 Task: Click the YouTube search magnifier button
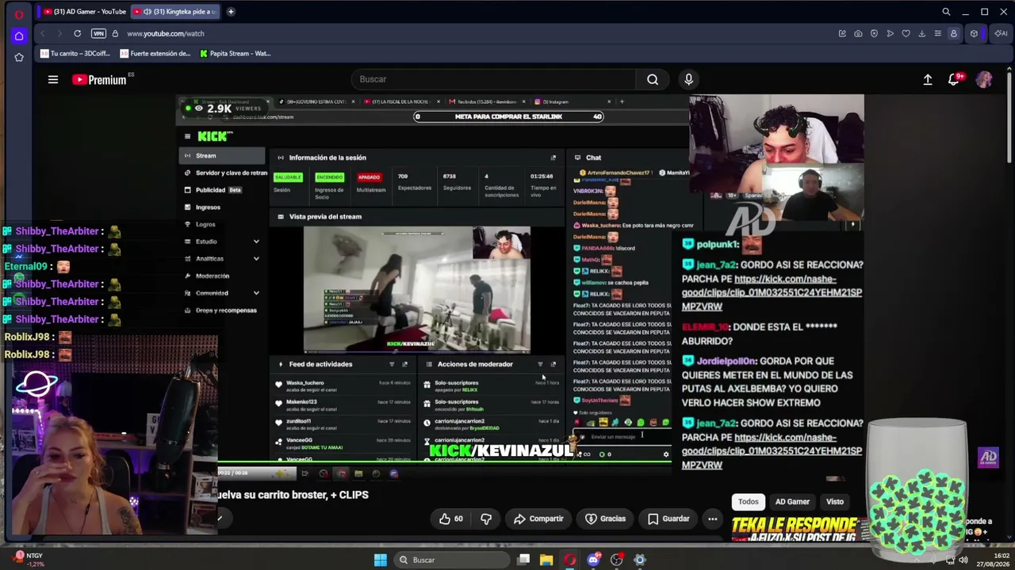pos(652,79)
